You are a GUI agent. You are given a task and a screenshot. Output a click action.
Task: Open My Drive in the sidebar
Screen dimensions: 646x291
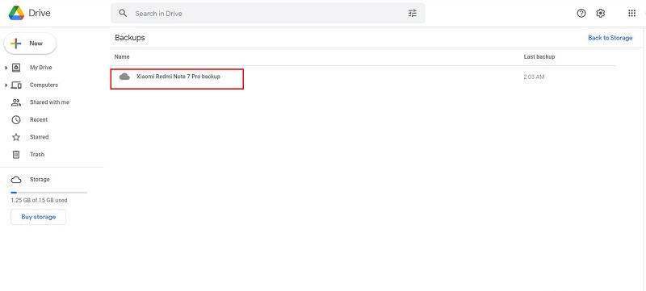pos(41,68)
